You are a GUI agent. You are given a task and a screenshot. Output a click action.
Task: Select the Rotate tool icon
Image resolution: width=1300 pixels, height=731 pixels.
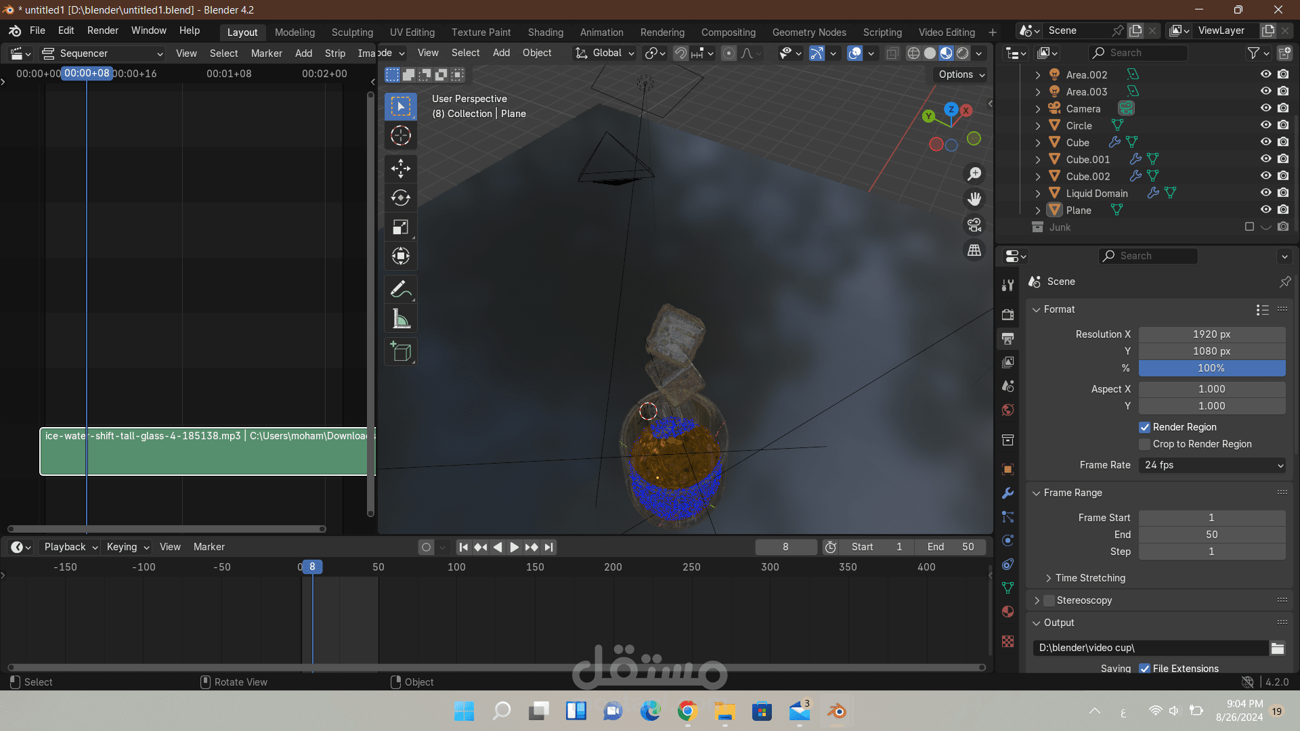point(401,198)
